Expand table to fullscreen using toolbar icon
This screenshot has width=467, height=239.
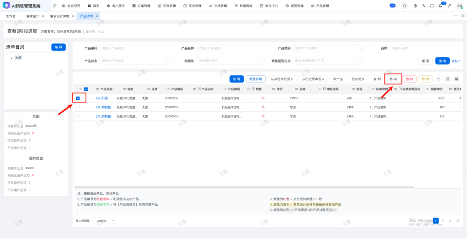(448, 79)
